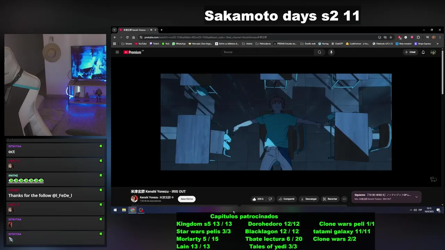
Task: Start voice search with the microphone icon
Action: point(331,52)
